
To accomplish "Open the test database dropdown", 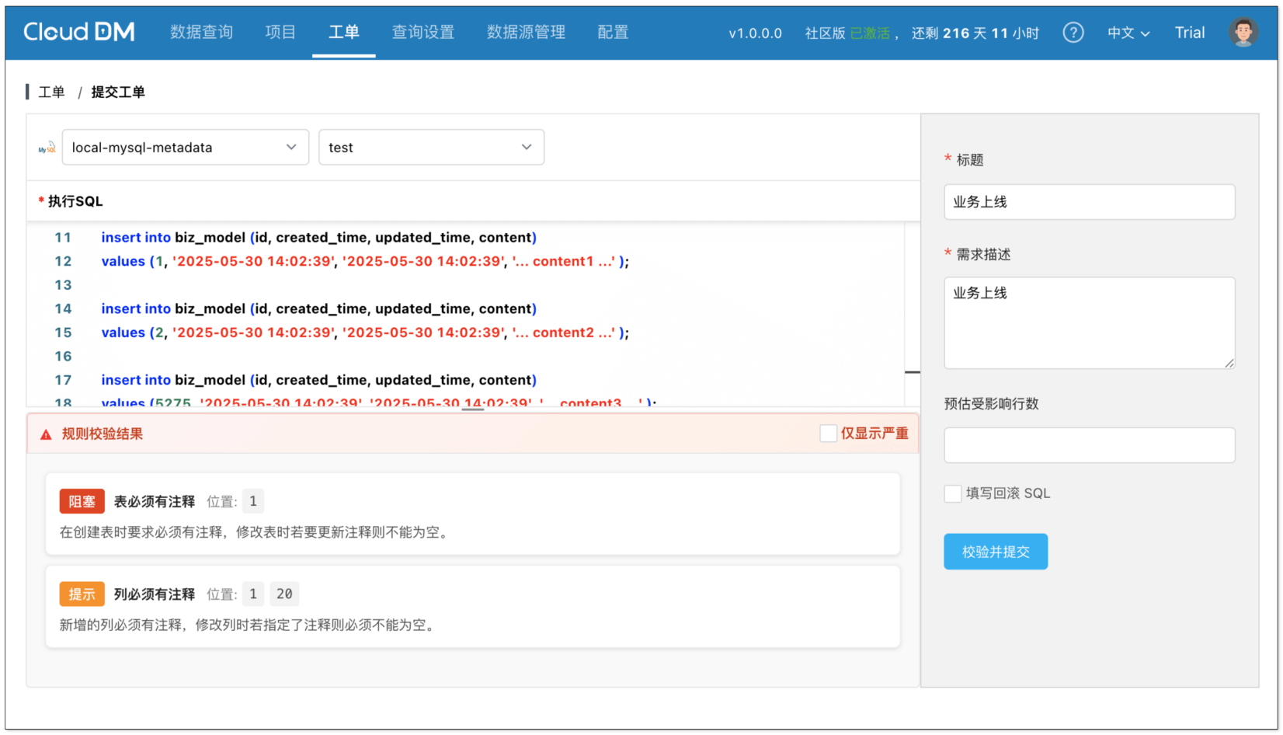I will coord(431,148).
